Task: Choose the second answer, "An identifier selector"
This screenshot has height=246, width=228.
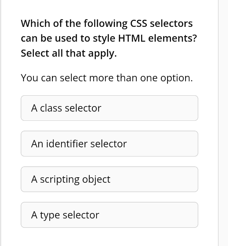Action: click(x=109, y=144)
